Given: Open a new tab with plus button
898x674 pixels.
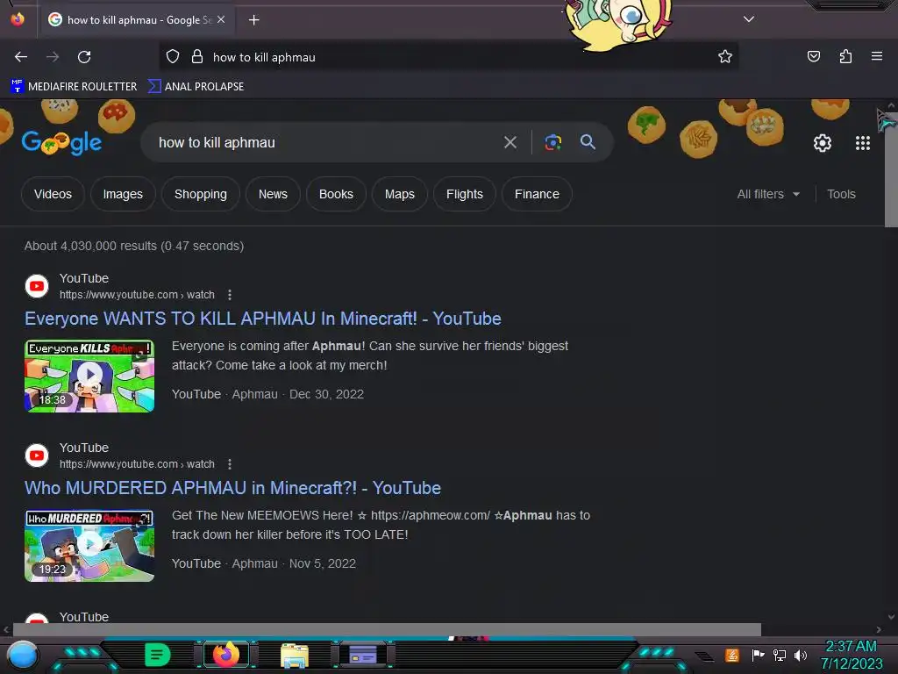Looking at the screenshot, I should click(x=254, y=20).
